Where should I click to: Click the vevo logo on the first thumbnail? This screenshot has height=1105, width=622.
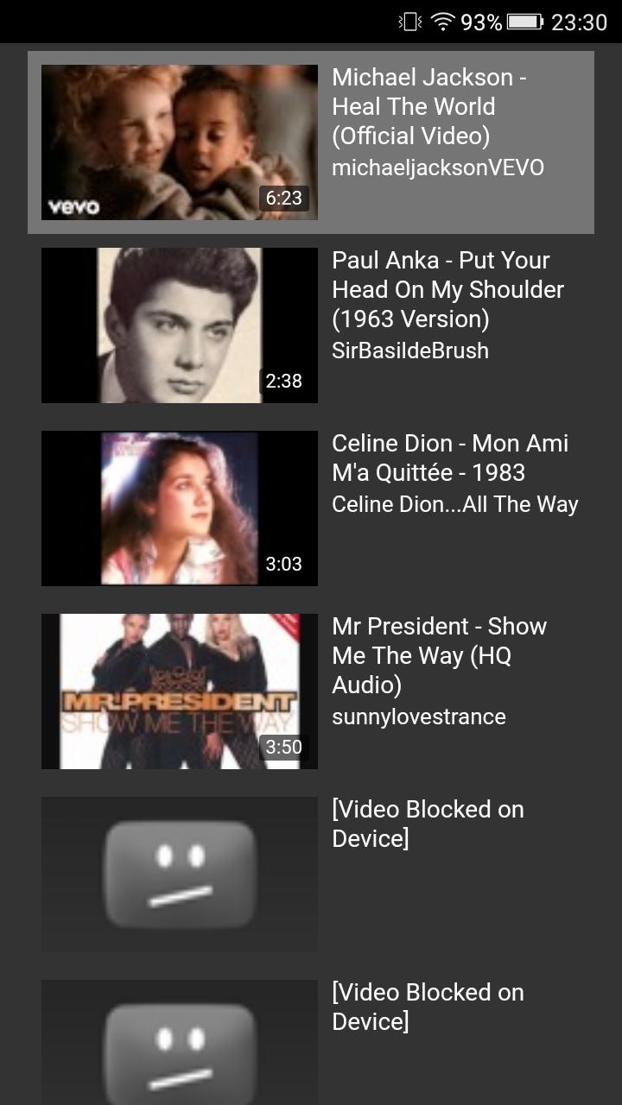pos(73,207)
